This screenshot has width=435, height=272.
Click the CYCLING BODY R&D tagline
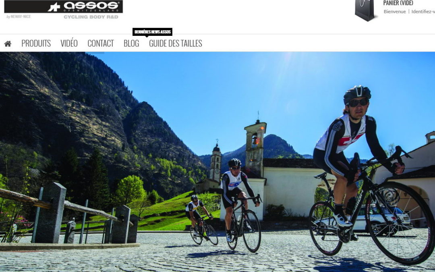tap(91, 17)
